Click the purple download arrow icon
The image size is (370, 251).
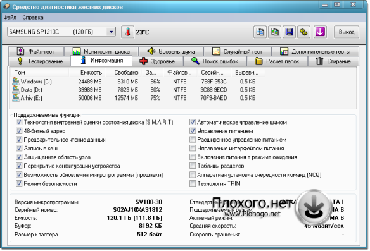coord(320,32)
